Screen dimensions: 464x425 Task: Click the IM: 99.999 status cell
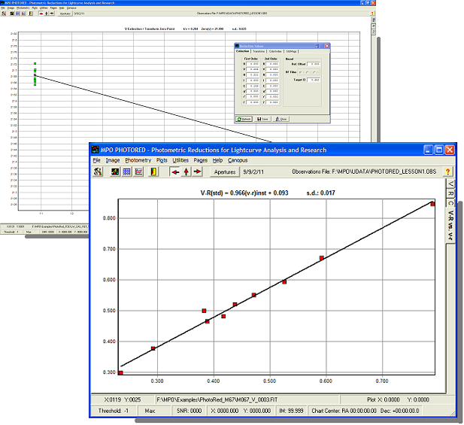(291, 411)
